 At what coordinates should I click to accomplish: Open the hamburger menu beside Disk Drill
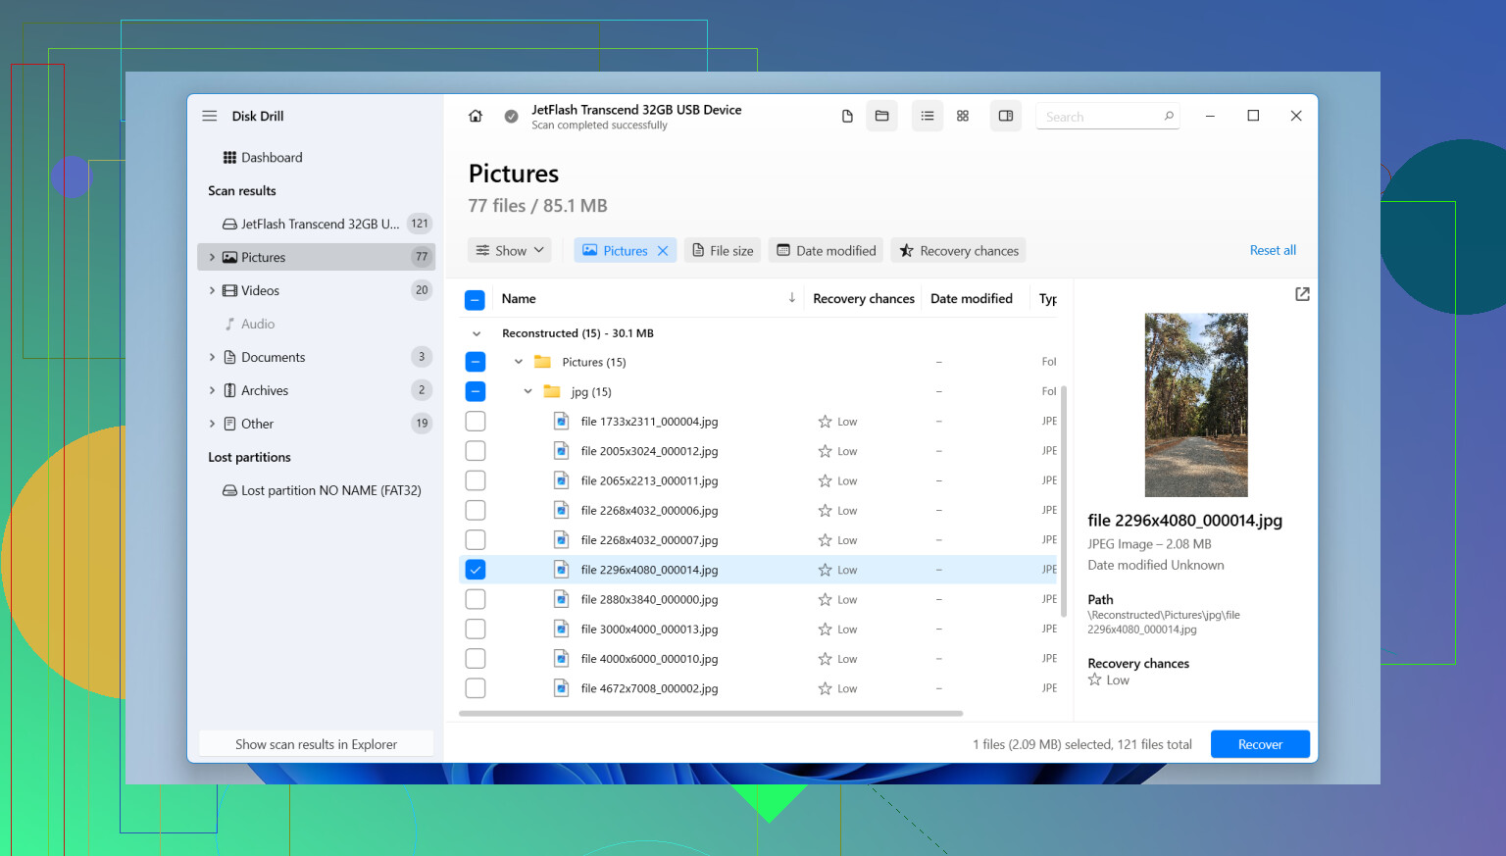tap(210, 116)
